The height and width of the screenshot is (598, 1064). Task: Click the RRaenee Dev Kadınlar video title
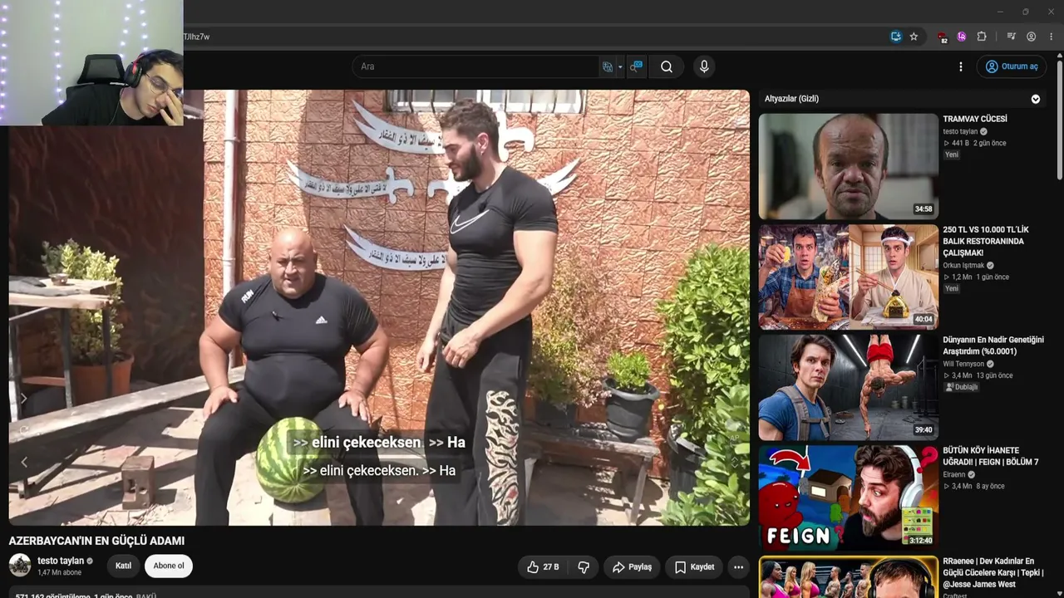click(993, 572)
